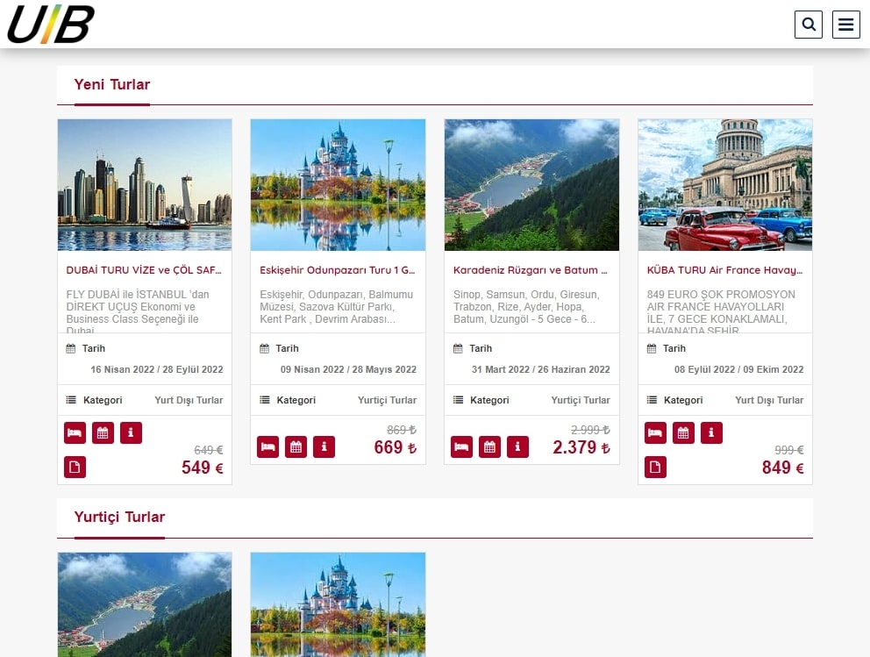
Task: Click bed icon on Karadeniz tour card
Action: coord(461,447)
